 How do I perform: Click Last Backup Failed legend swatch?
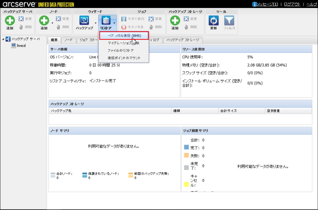(131, 175)
